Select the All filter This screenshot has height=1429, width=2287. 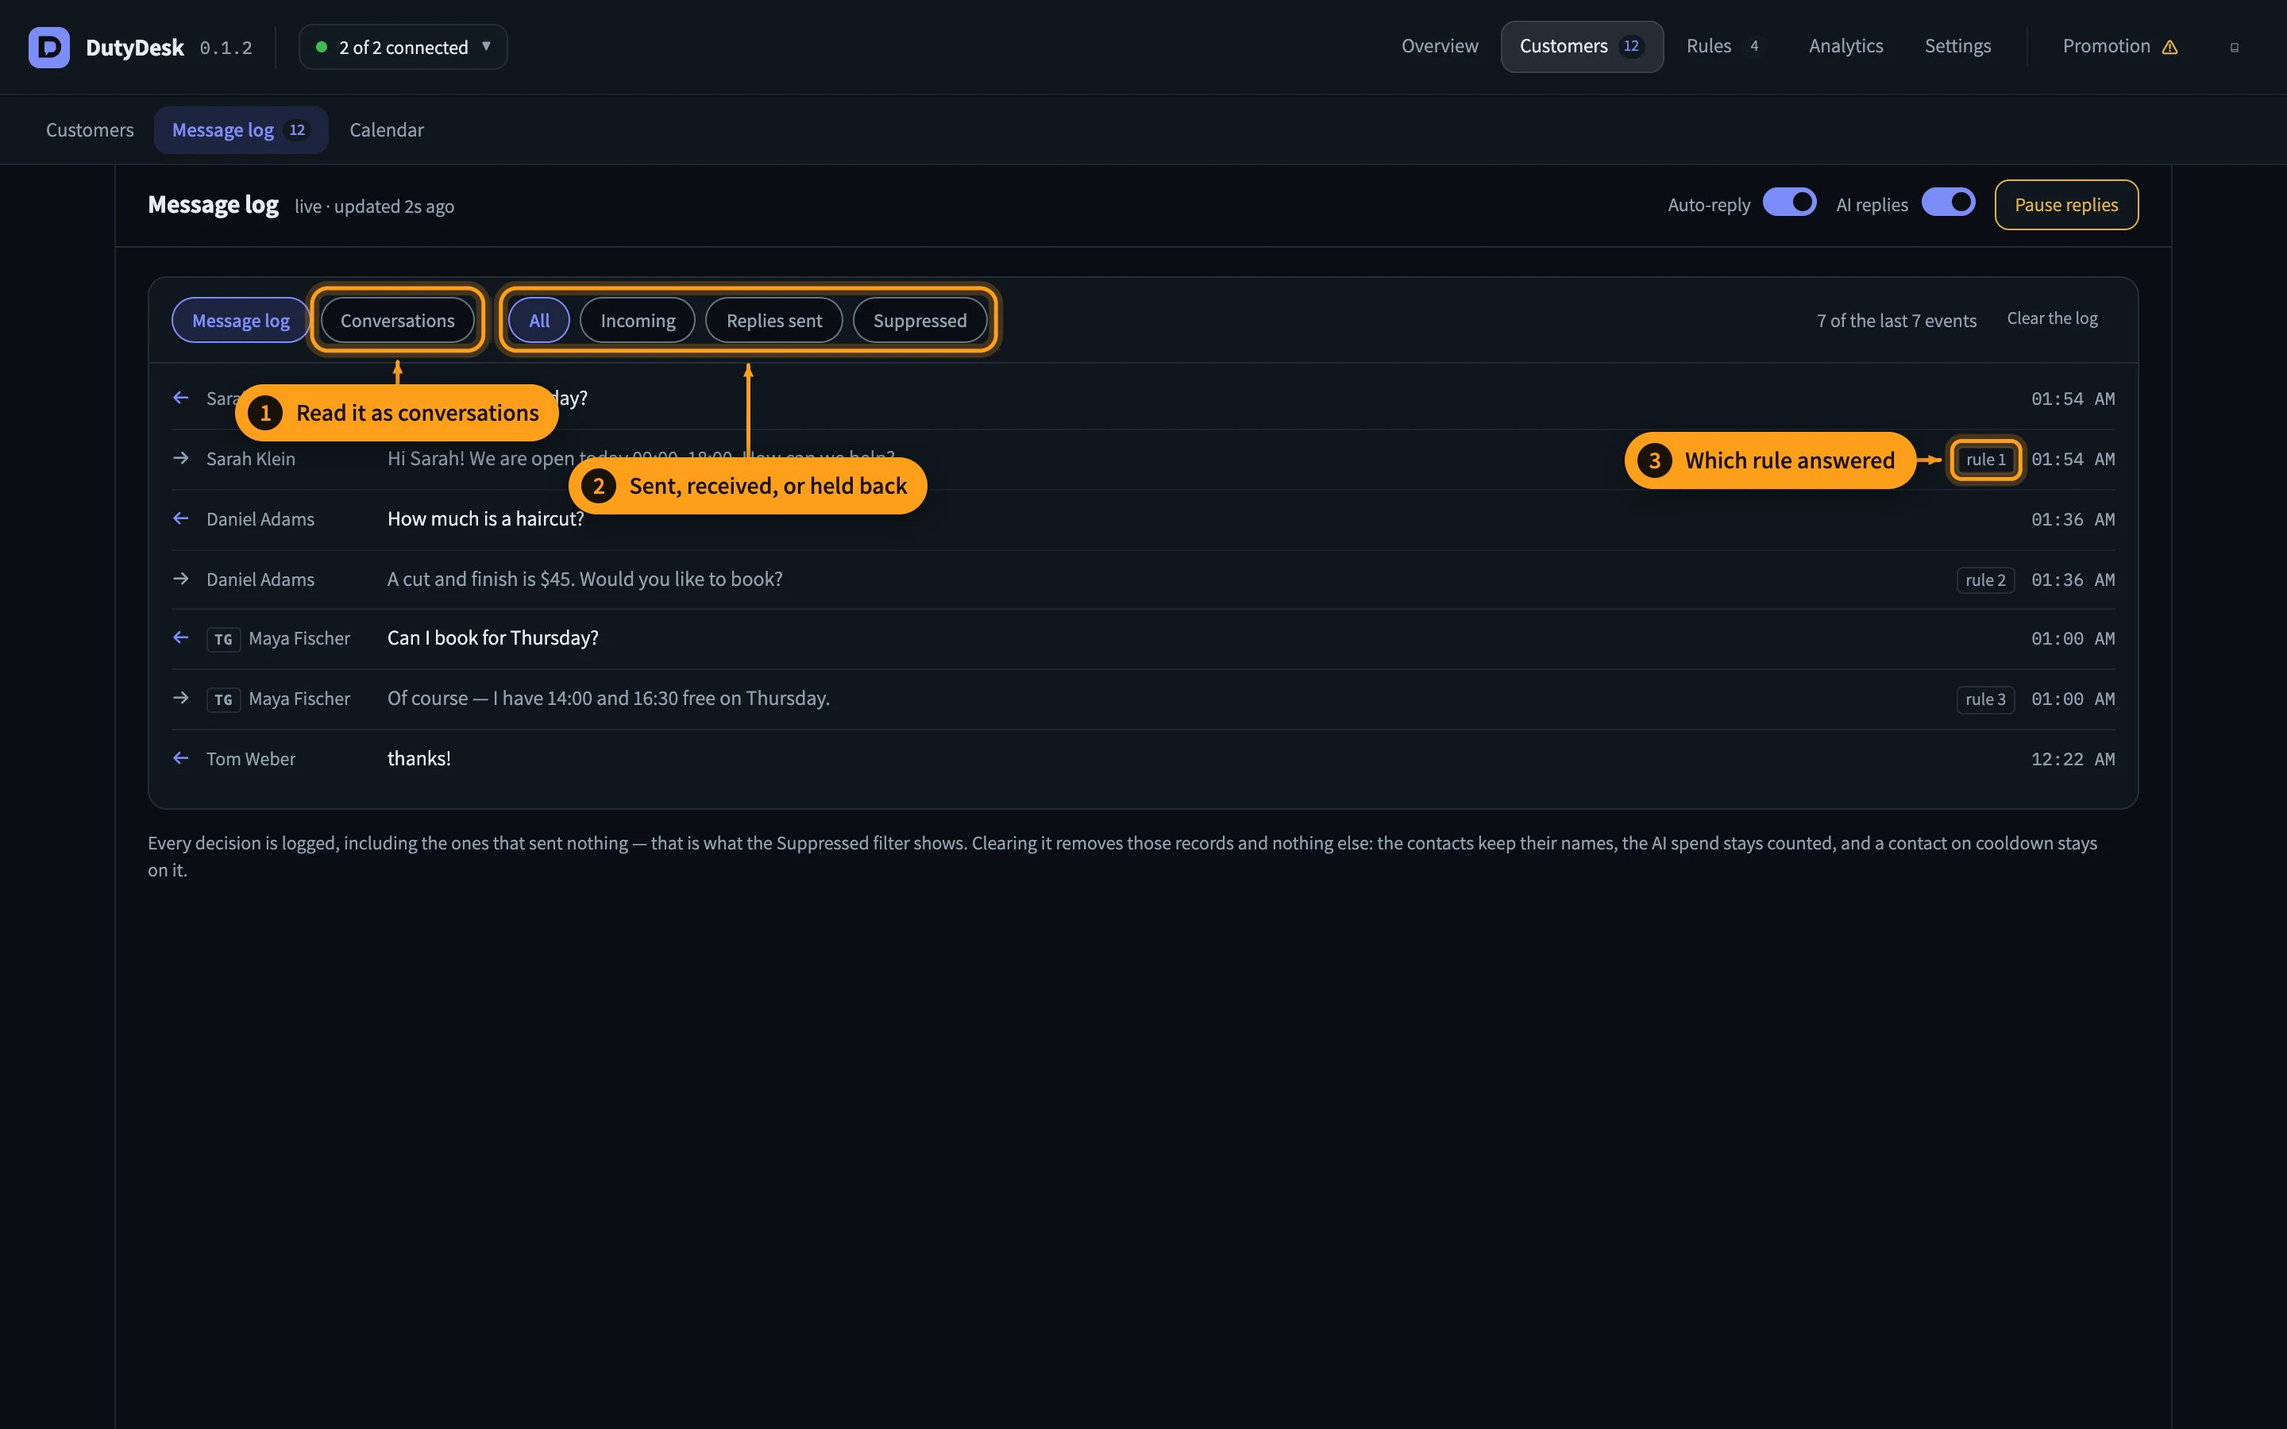538,321
